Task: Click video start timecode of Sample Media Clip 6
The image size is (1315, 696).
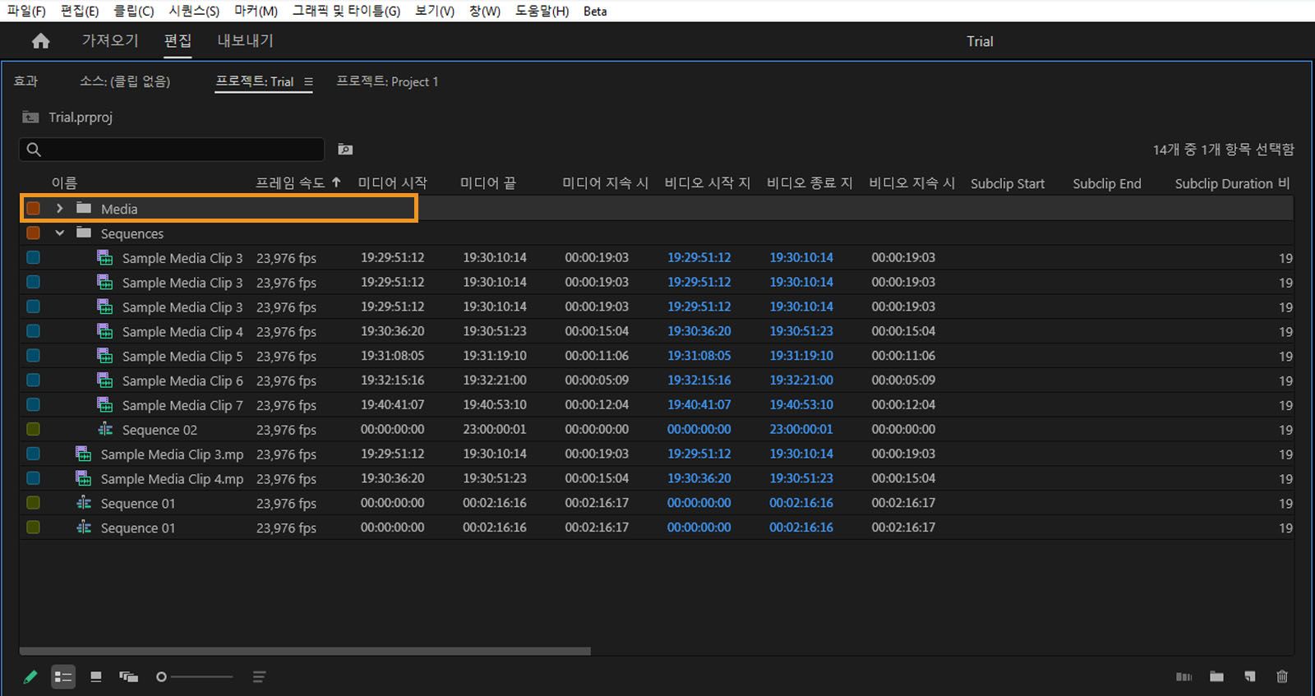Action: coord(699,380)
